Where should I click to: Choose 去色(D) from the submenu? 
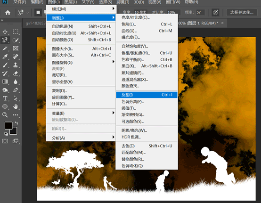(147, 146)
